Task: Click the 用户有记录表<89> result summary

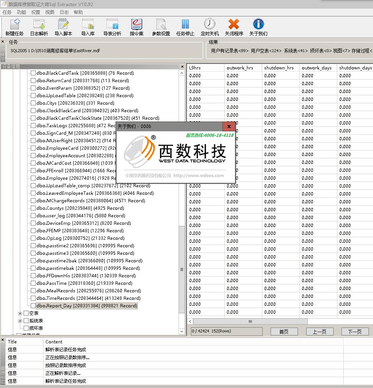Action: pyautogui.click(x=230, y=51)
